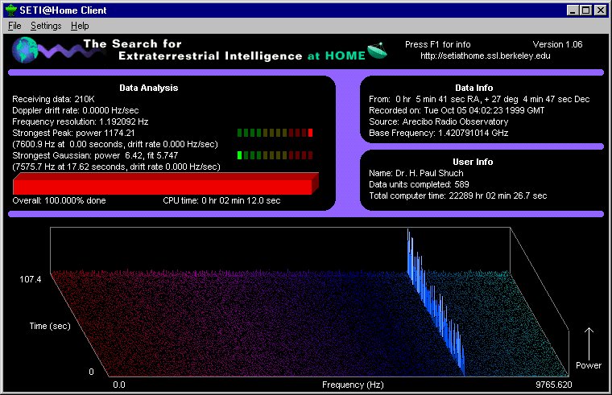This screenshot has height=395, width=612.
Task: Click the Strongest Gaussian power level meter
Action: pyautogui.click(x=275, y=155)
